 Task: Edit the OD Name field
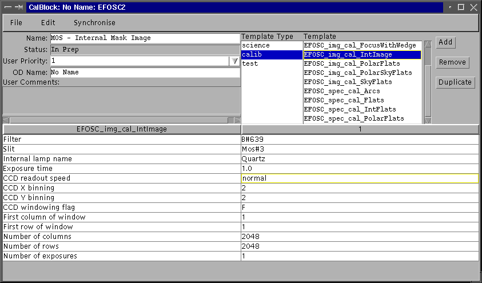click(x=145, y=73)
